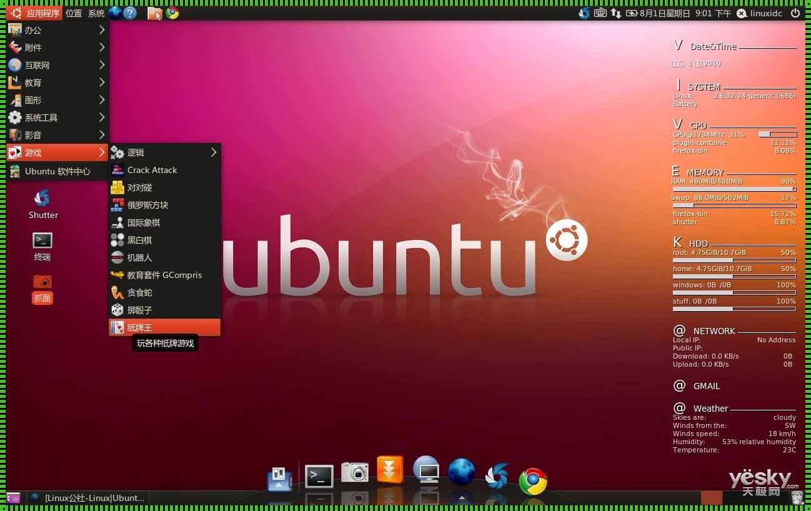Launch 掷骰子 dice game
Screen dimensions: 811x511
point(164,310)
